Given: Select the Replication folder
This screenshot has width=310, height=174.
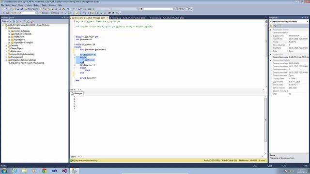Looking at the screenshot, I should click(x=16, y=51).
